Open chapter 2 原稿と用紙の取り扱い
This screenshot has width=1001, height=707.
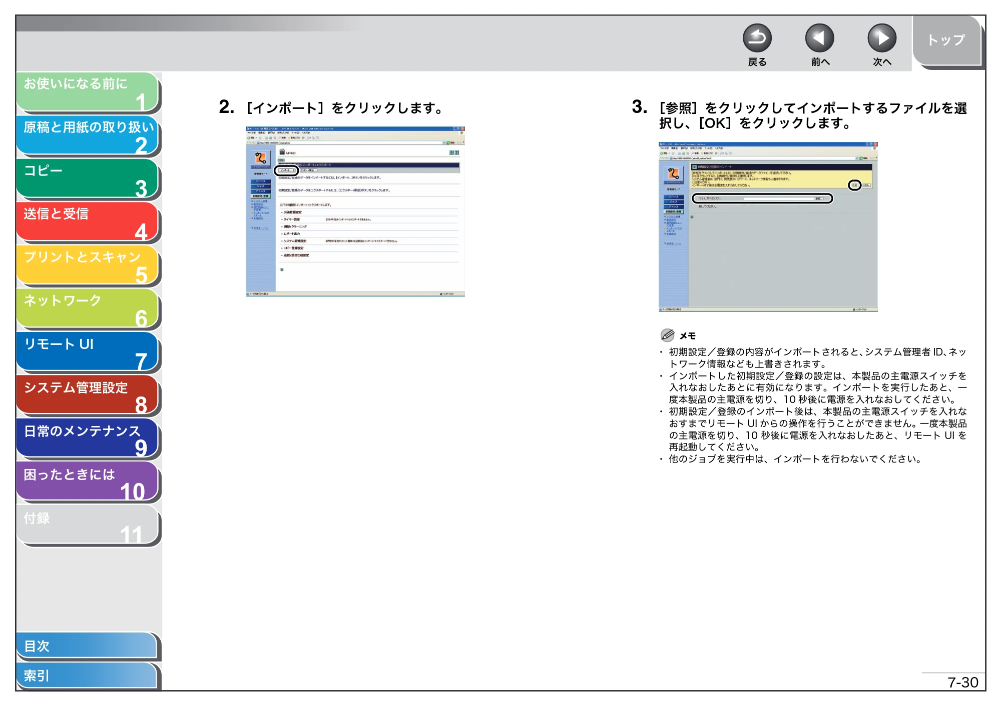pos(88,135)
